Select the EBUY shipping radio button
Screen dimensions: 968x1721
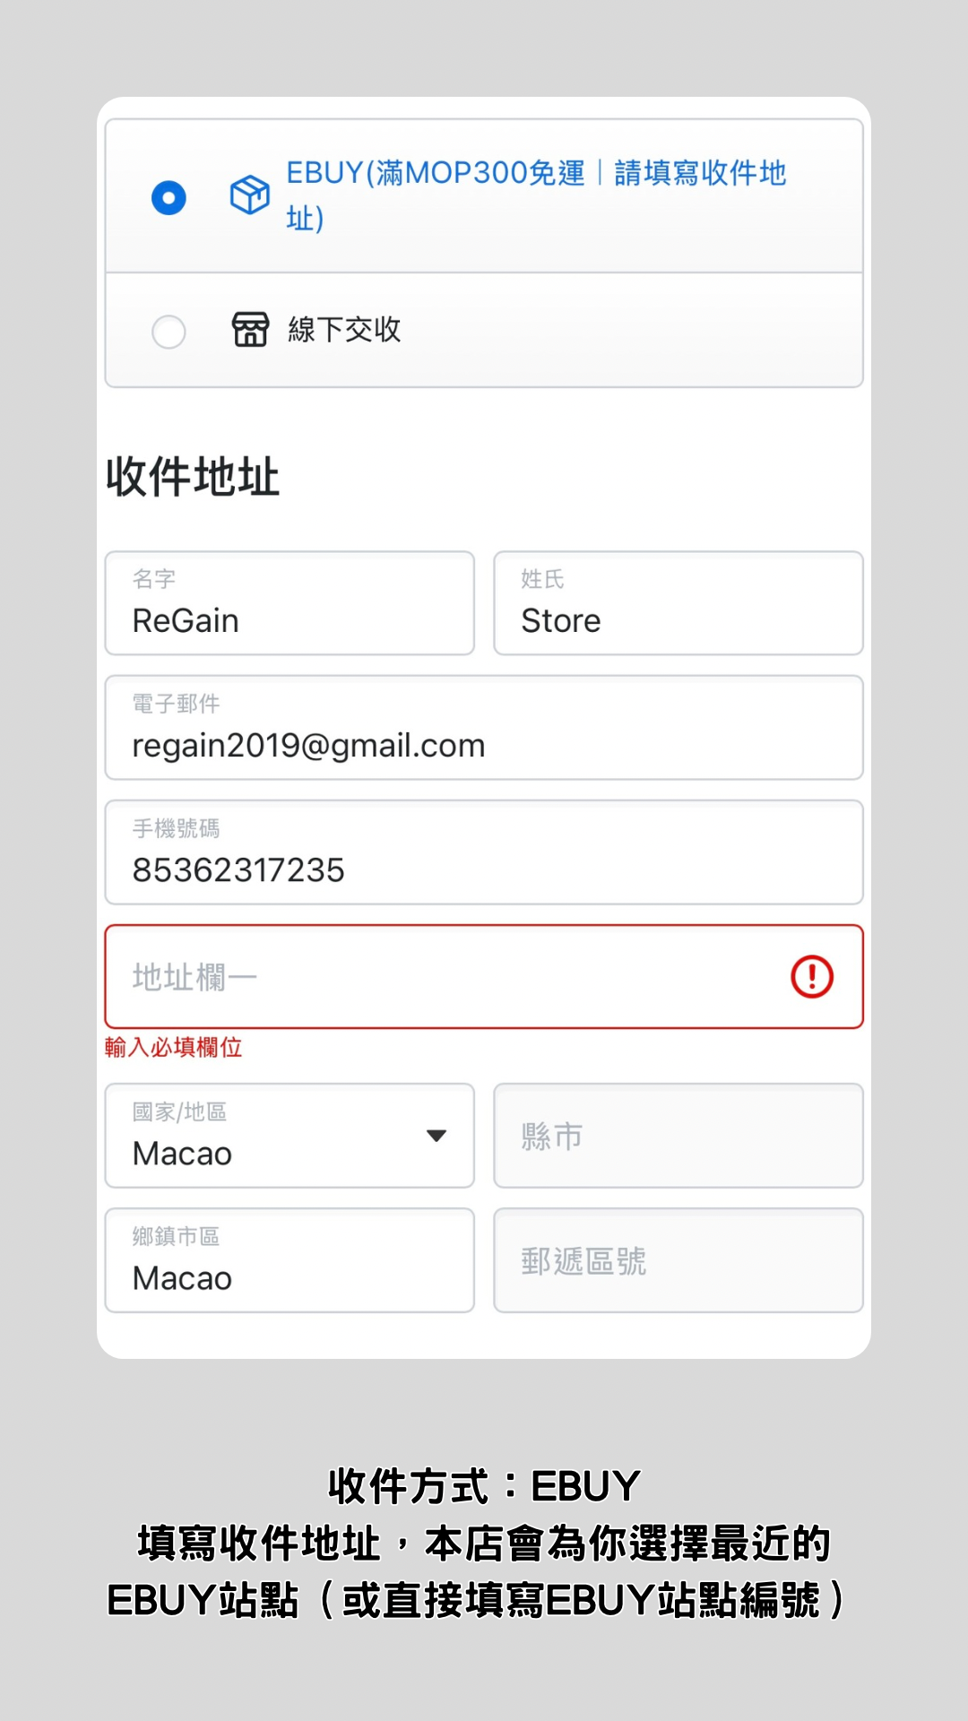coord(169,197)
